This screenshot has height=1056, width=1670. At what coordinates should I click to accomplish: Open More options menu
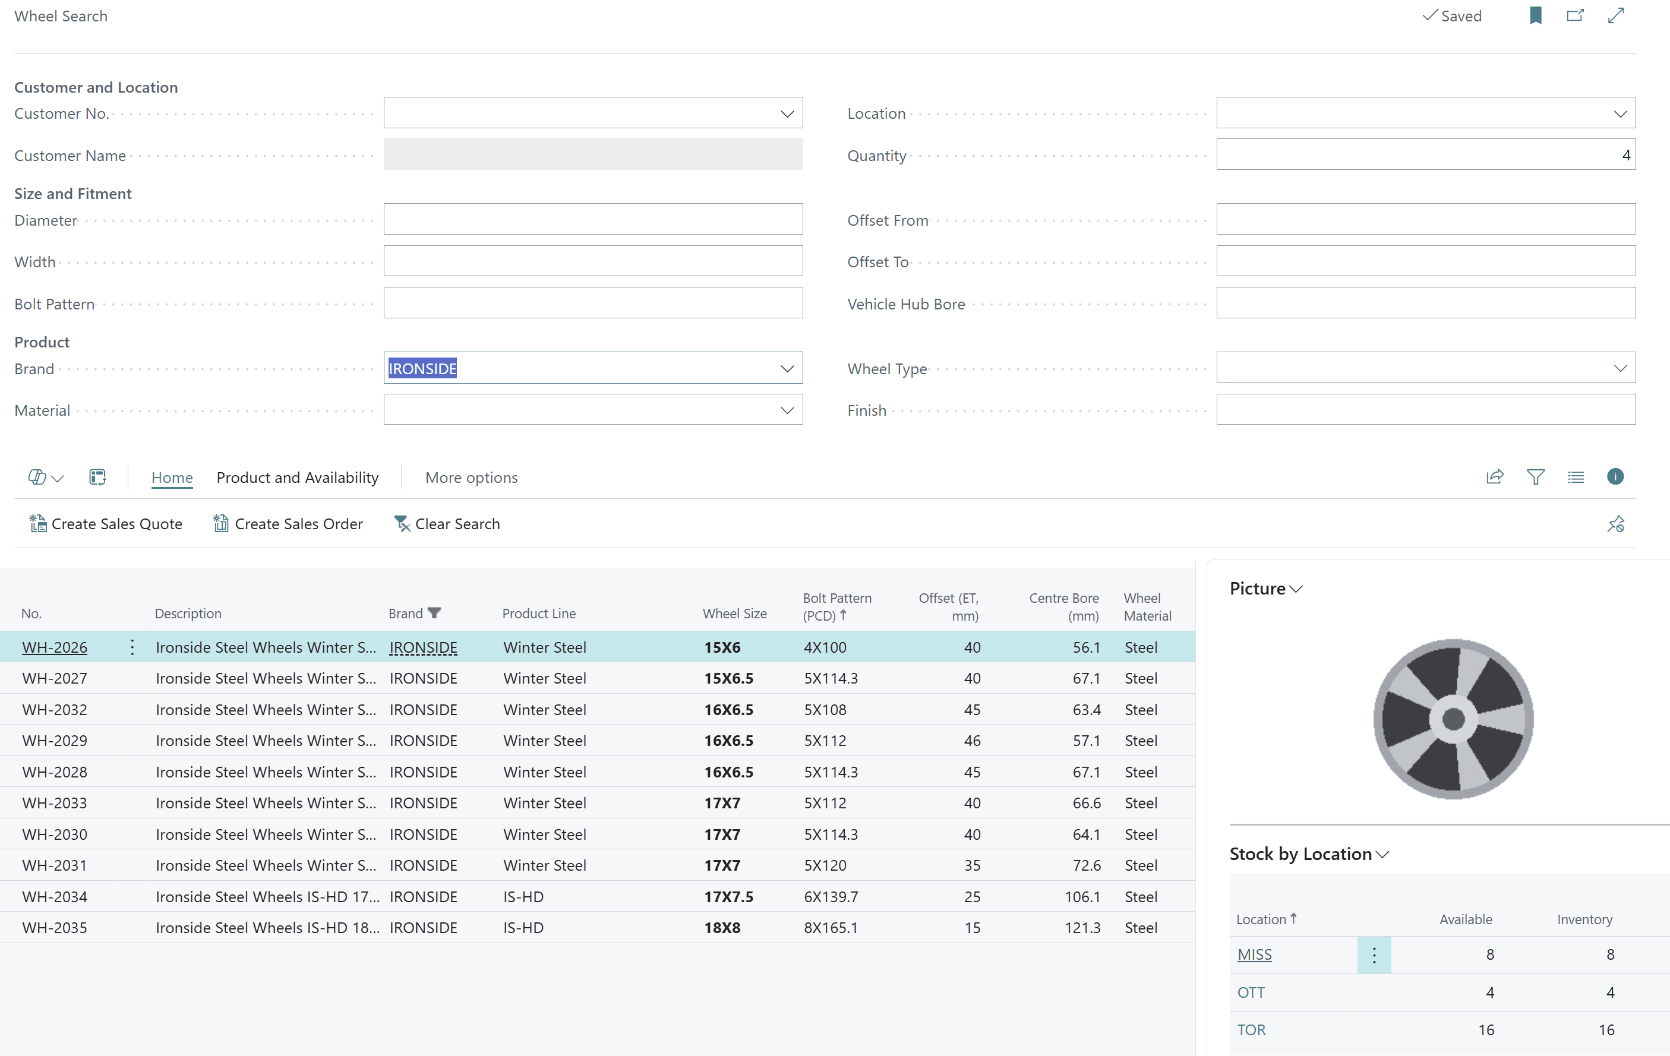click(x=472, y=478)
